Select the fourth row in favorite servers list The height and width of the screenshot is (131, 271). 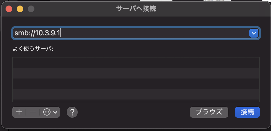click(x=136, y=94)
